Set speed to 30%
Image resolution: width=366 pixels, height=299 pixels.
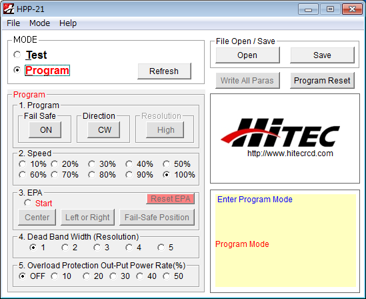coord(92,164)
